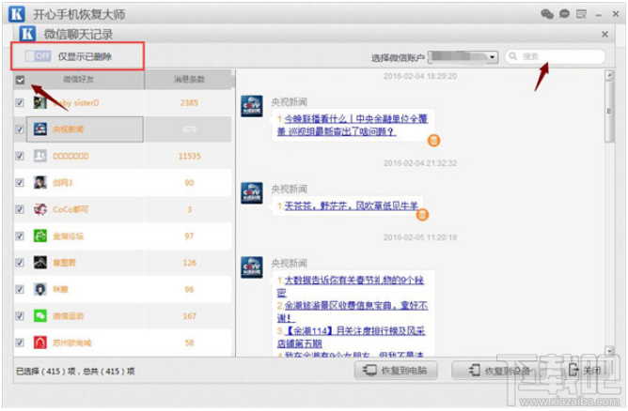Image resolution: width=628 pixels, height=411 pixels.
Task: Select the 微信运动 contact name
Action: pyautogui.click(x=68, y=316)
